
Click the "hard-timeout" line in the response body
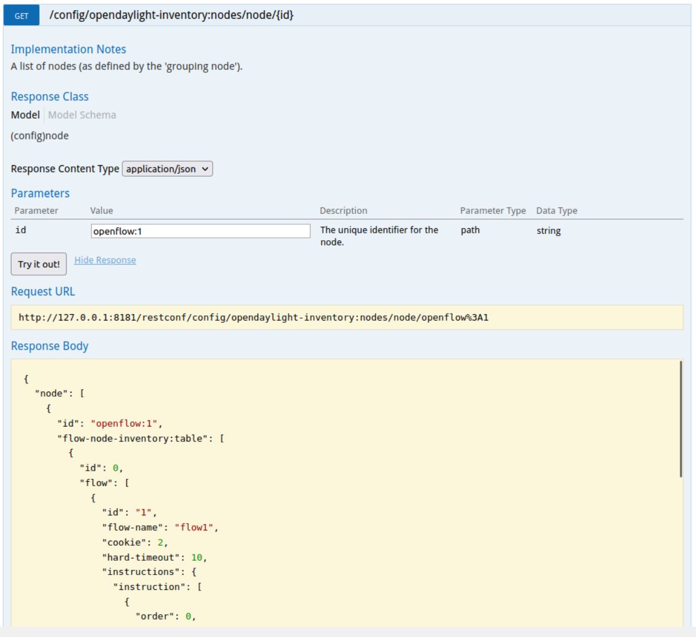point(154,557)
